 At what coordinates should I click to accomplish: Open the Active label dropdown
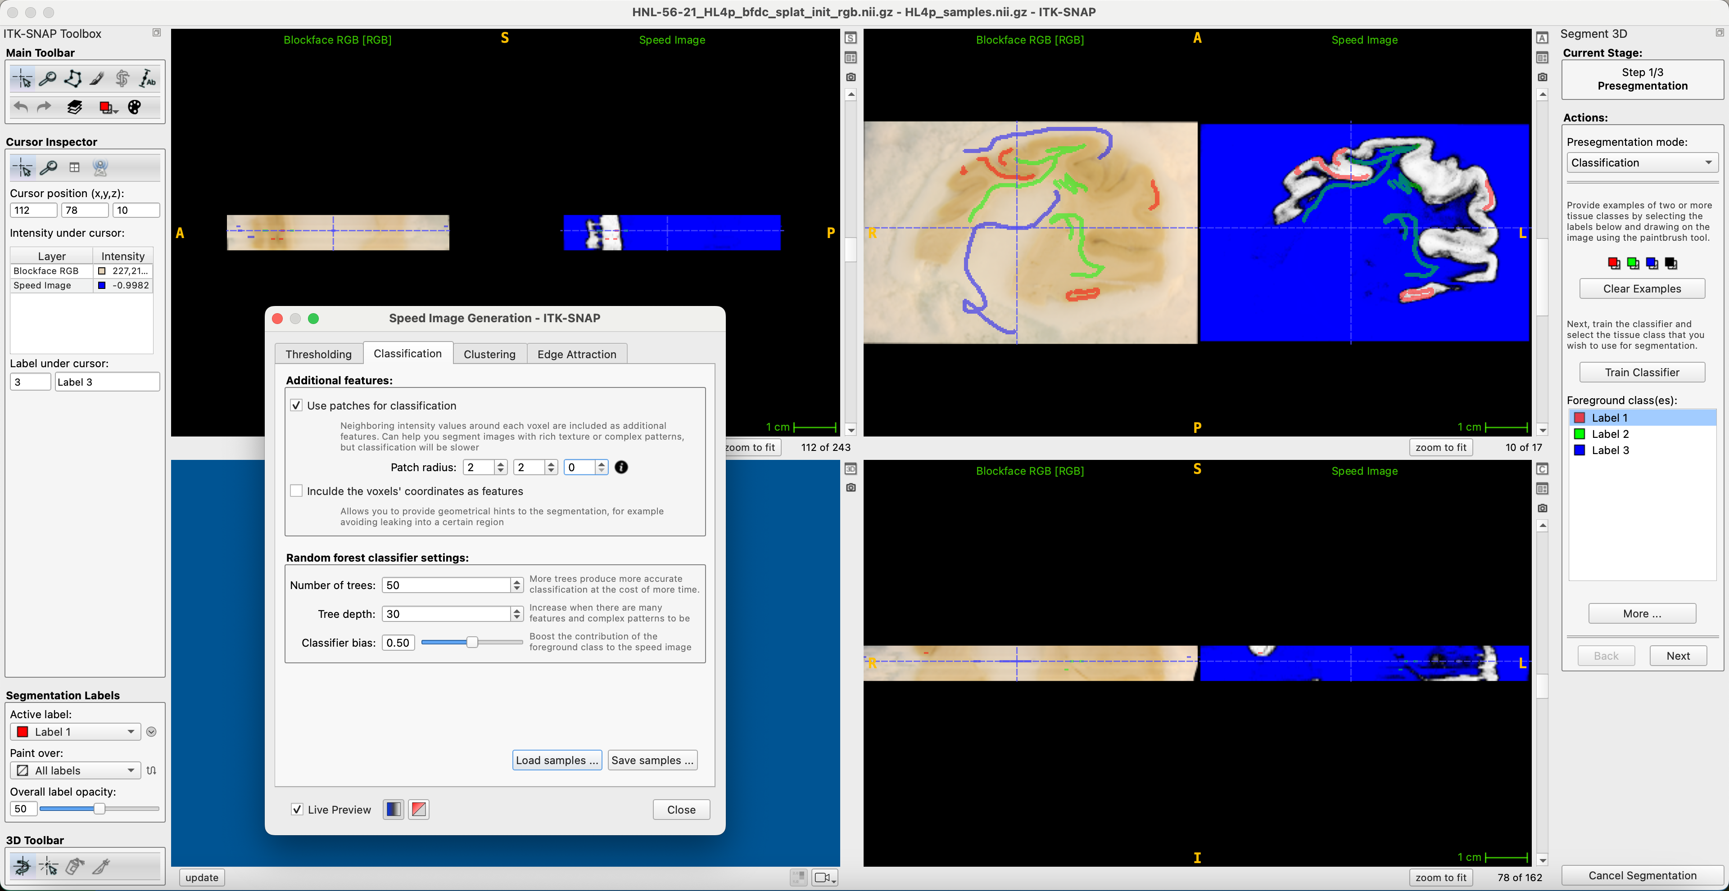pyautogui.click(x=75, y=732)
